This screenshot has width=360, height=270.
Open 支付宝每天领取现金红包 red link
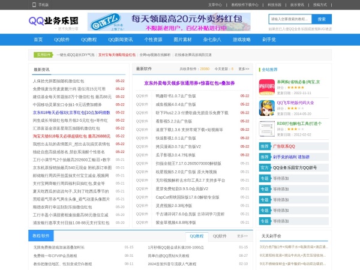(x=117, y=55)
